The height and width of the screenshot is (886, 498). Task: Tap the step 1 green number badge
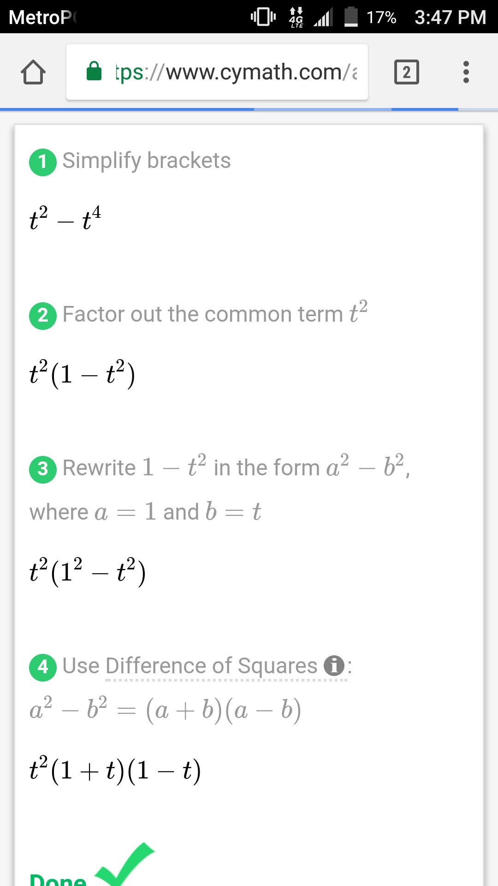[43, 162]
